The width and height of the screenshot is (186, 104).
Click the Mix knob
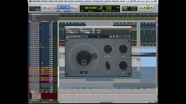[123, 65]
